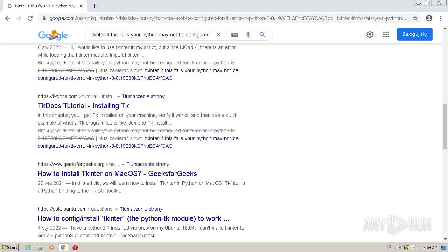The height and width of the screenshot is (252, 448).
Task: Clear the search query with the X
Action: 218,35
